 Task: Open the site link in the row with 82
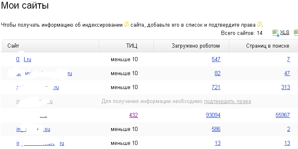click(x=44, y=73)
